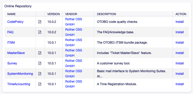
Task: Open the CodePolicy PDF documentation icon
Action: click(40, 22)
